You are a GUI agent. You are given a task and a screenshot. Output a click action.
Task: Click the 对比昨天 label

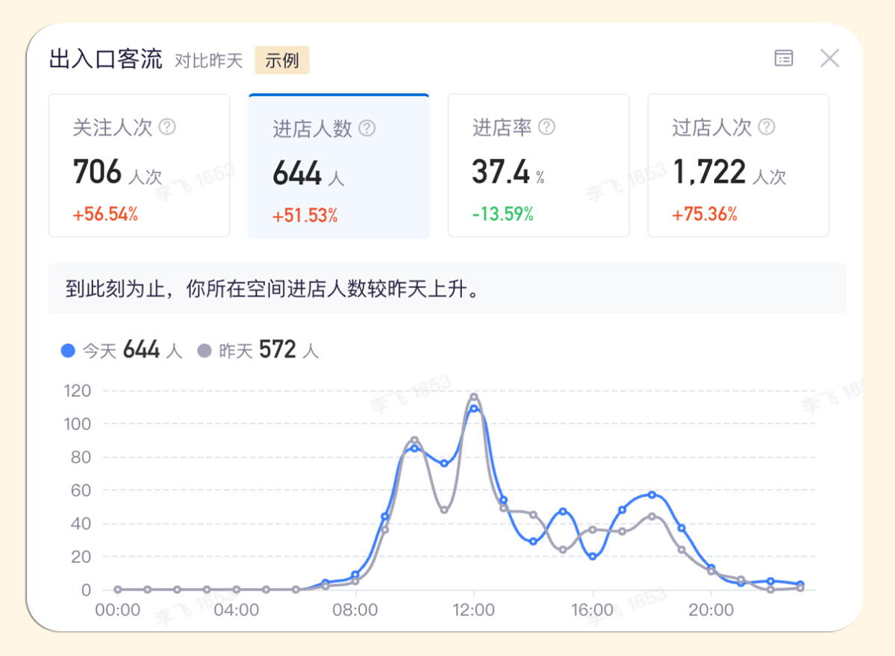coord(209,60)
